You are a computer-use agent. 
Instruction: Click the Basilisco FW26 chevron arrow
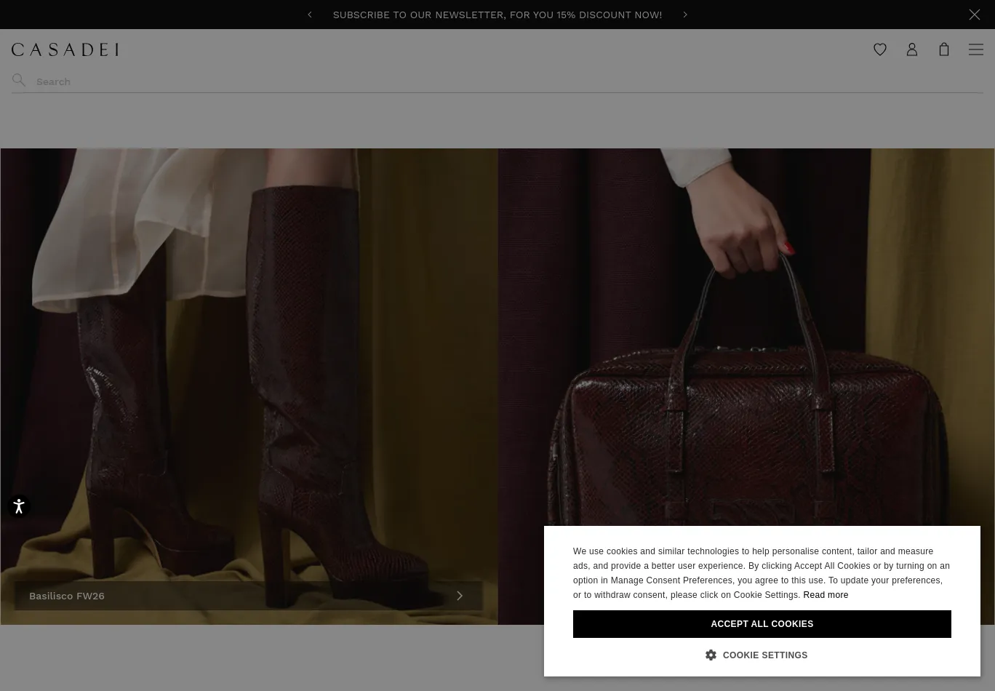460,596
